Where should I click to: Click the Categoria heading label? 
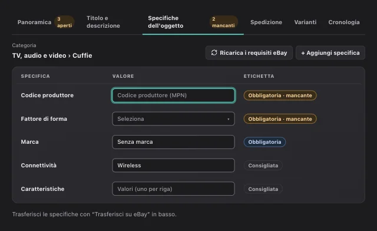[x=24, y=45]
